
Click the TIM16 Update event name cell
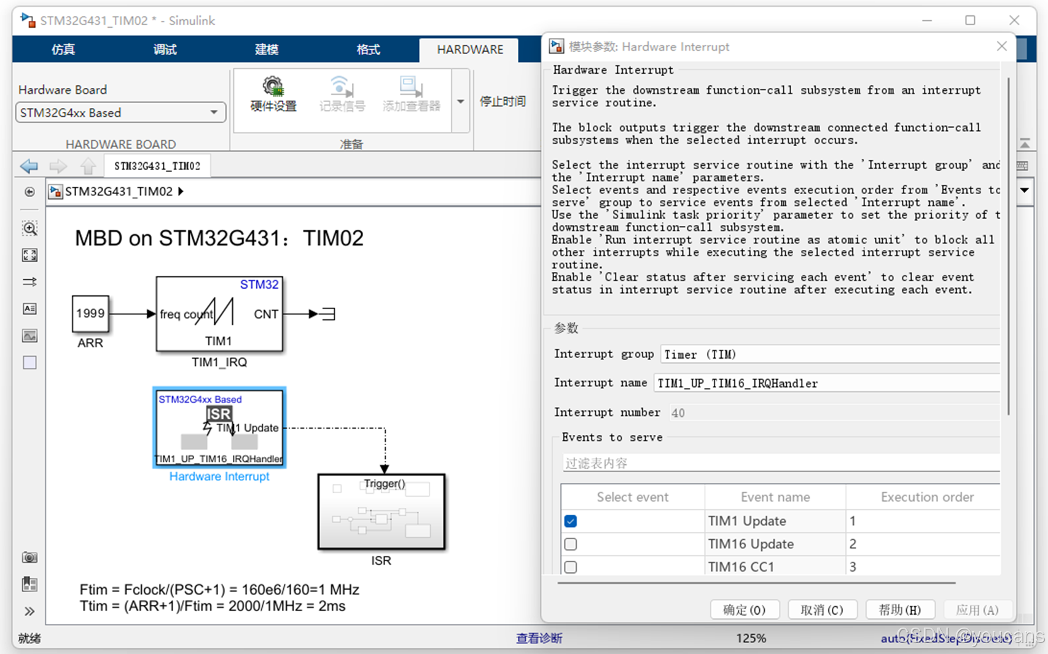point(775,544)
